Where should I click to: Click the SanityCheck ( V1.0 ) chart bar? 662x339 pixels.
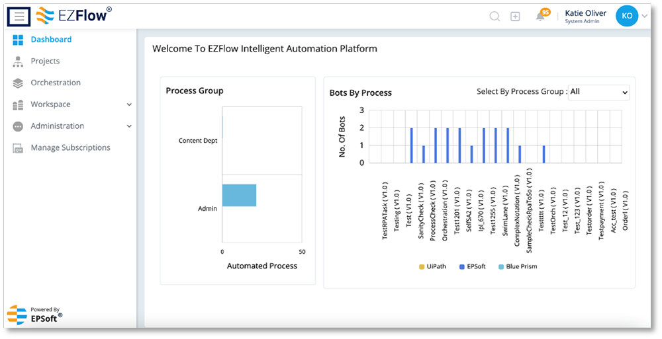[424, 154]
